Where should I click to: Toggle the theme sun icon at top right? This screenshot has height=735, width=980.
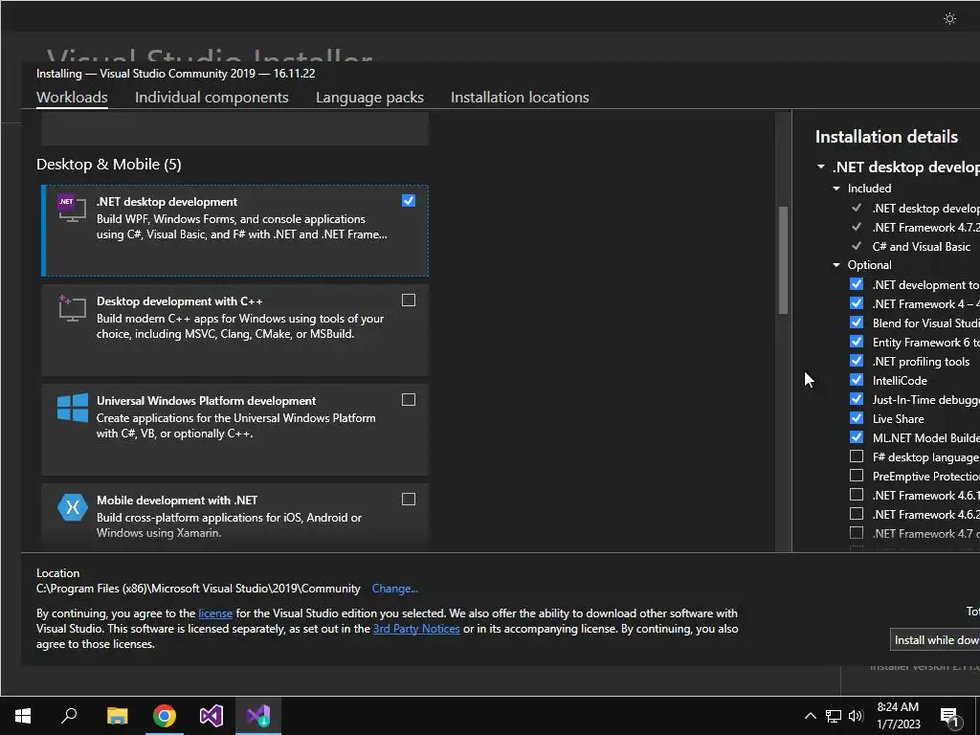pyautogui.click(x=949, y=19)
